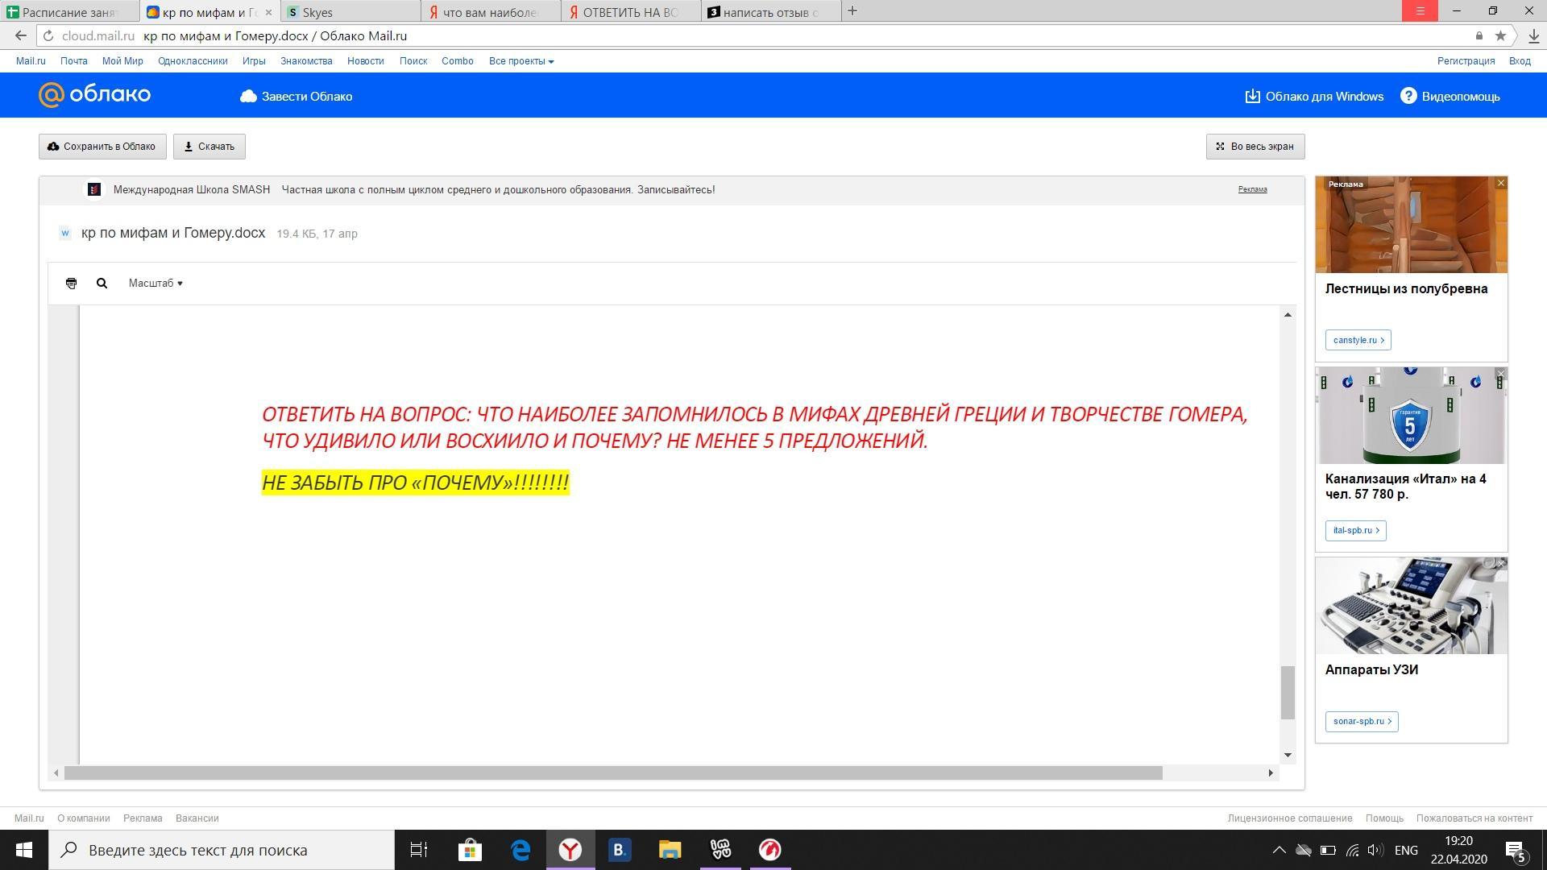Expand hidden system tray icons chevron
The image size is (1547, 870).
point(1279,850)
